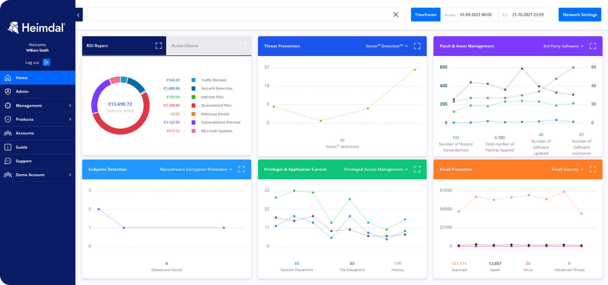
Task: Click the Spam count 13,607
Action: pos(495,263)
